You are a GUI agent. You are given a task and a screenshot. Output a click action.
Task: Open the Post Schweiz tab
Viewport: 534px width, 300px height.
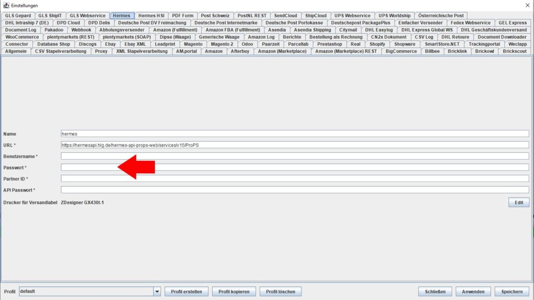[x=215, y=16]
